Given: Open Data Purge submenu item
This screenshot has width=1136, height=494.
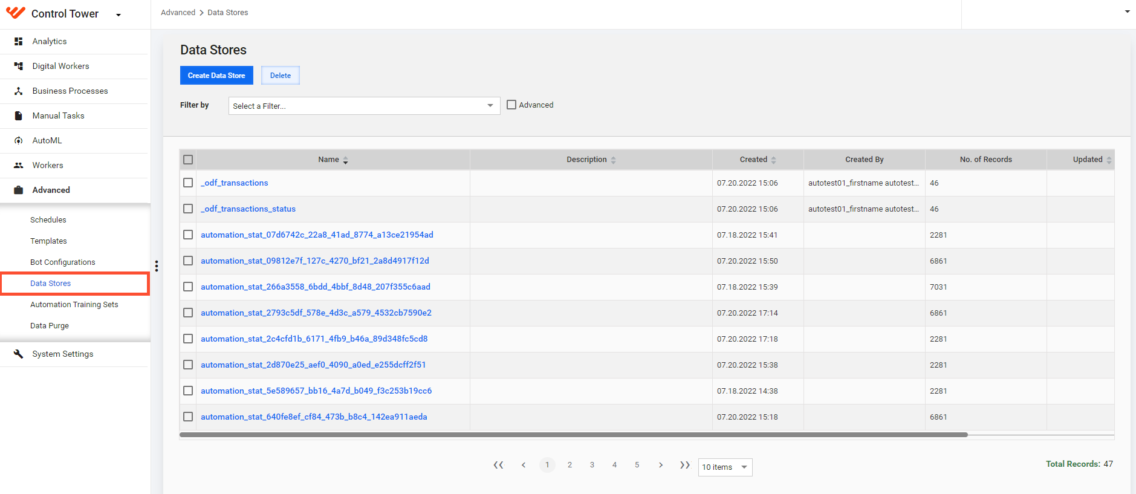Looking at the screenshot, I should pos(50,325).
